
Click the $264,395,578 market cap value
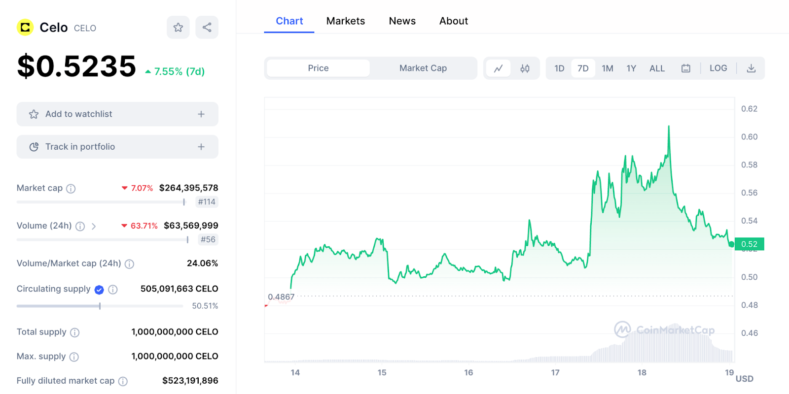tap(188, 188)
